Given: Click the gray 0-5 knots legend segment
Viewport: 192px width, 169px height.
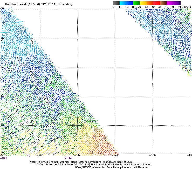Looking at the screenshot, I should coord(116,3).
